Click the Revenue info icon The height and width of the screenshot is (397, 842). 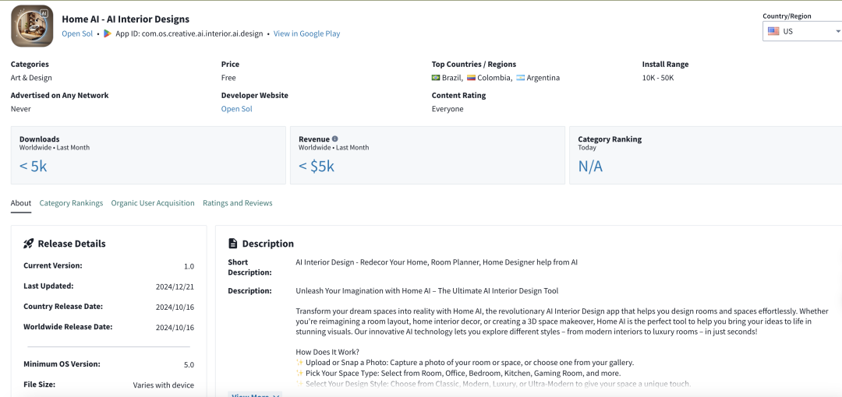335,139
